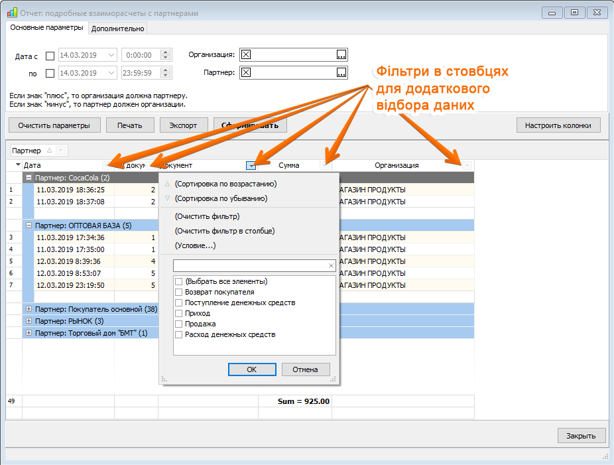The image size is (614, 465).
Task: Click the filter search input field
Action: tap(250, 265)
